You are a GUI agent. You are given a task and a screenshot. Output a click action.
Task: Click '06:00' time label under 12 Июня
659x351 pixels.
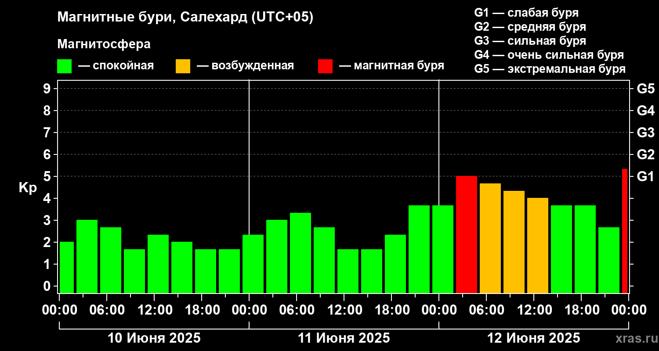coord(486,310)
